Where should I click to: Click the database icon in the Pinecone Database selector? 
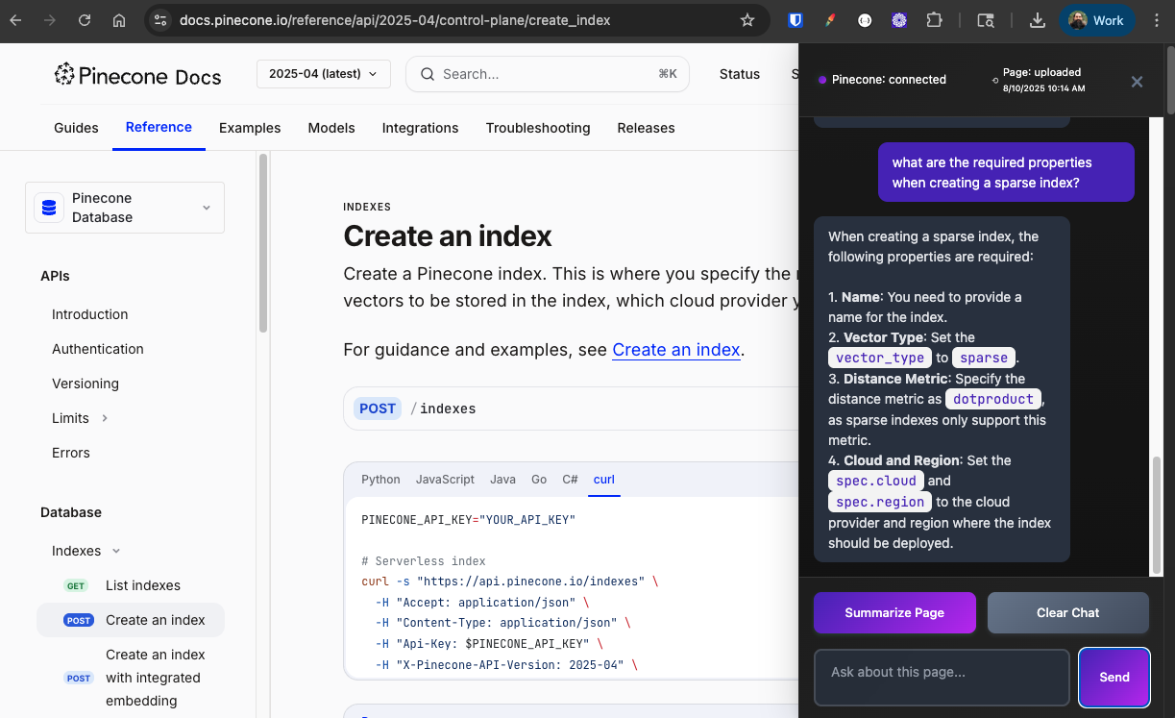pos(49,207)
